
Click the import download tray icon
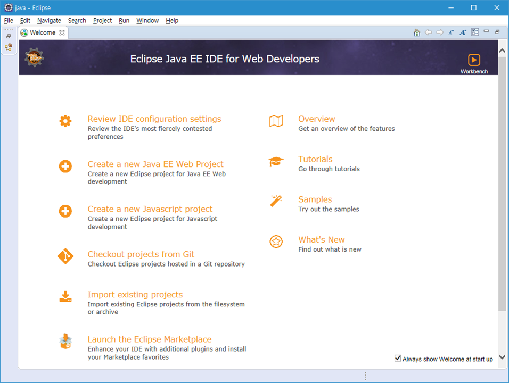tap(65, 296)
